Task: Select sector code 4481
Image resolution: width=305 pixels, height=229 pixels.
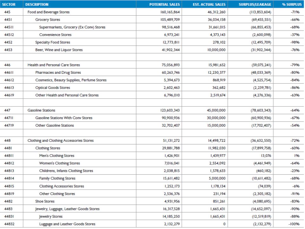Action: [x=8, y=148]
